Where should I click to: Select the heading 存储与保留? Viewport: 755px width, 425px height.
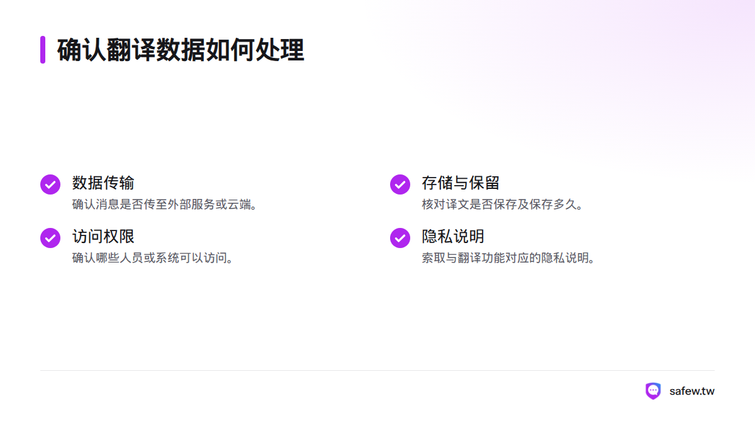(461, 183)
